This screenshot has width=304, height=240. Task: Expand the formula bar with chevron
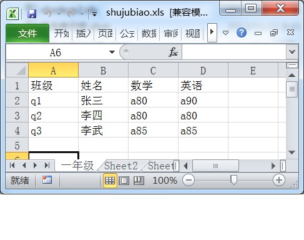tap(292, 52)
